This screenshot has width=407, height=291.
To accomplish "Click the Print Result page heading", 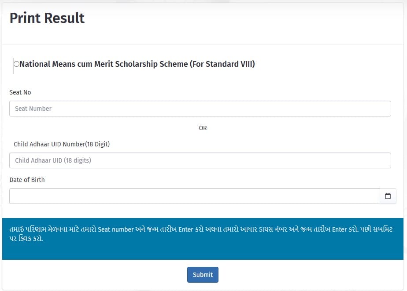I will (47, 18).
